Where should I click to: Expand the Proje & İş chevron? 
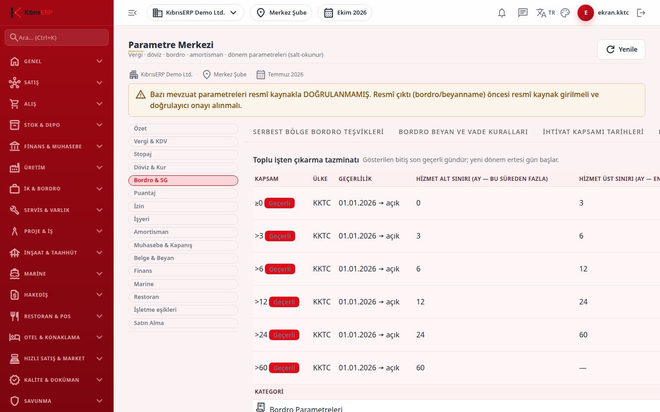[x=99, y=231]
